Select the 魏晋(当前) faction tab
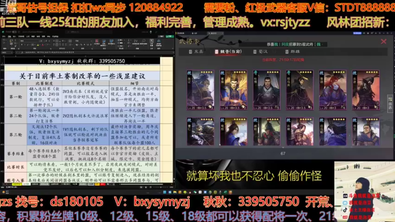Image resolution: width=395 pixels, height=222 pixels. point(229,52)
